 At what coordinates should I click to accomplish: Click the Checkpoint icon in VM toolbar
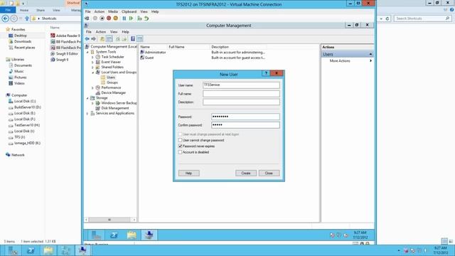(139, 18)
